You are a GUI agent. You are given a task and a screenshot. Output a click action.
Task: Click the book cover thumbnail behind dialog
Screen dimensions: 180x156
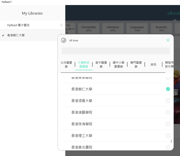177,96
